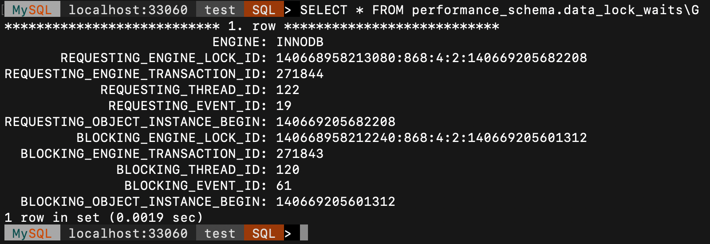Screen dimensions: 710x244
Task: Click the MySQL segment of the empty prompt
Action: (32, 233)
